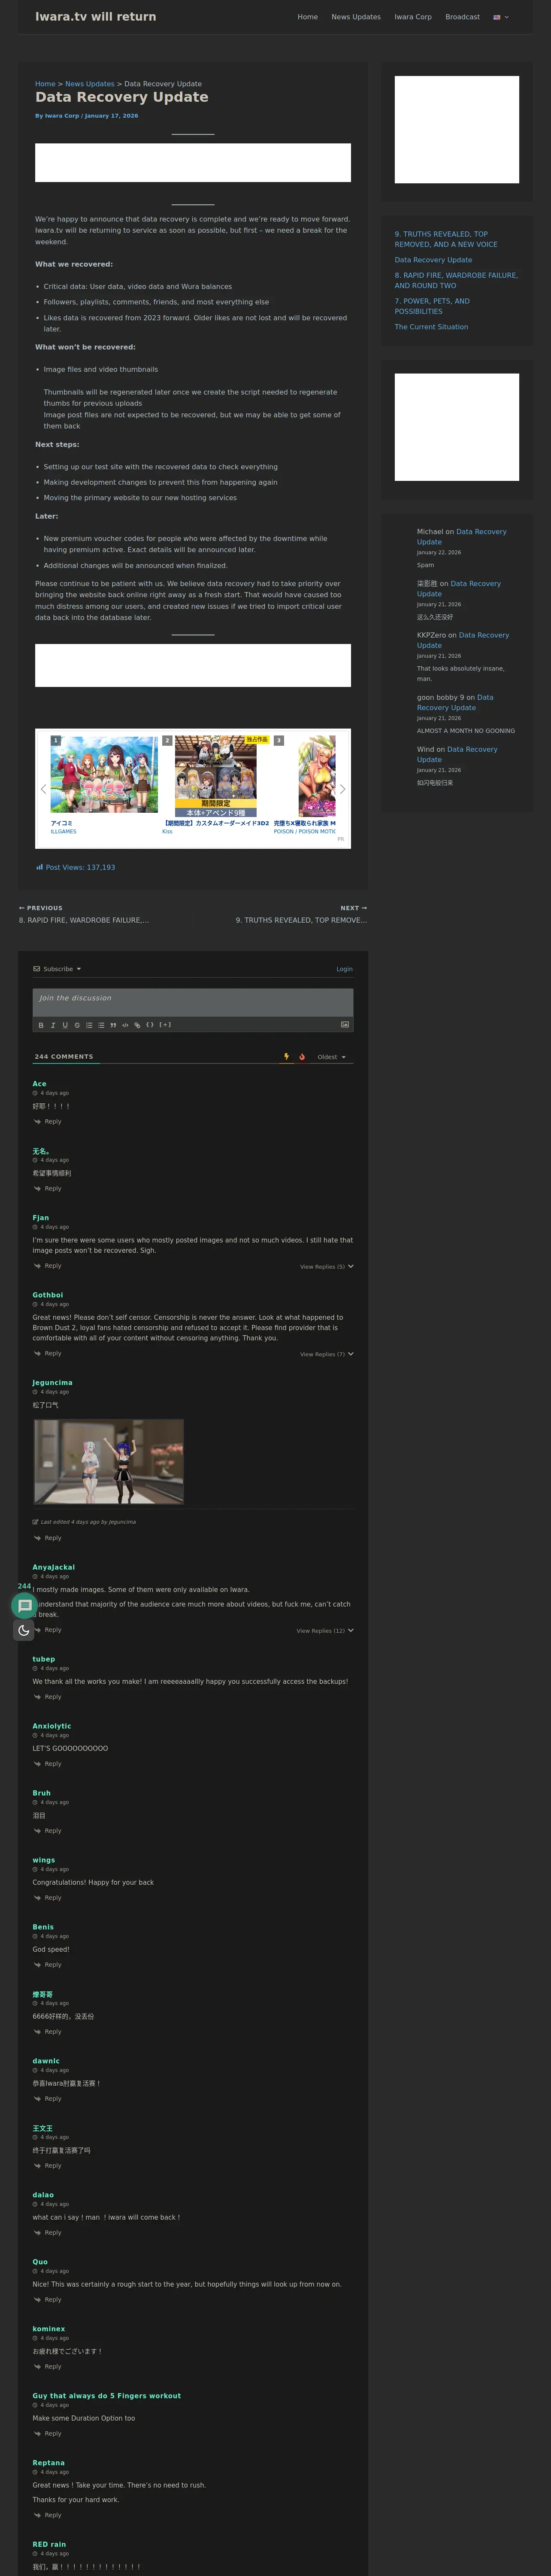Click the Login link above comments
The width and height of the screenshot is (551, 2576).
[344, 969]
